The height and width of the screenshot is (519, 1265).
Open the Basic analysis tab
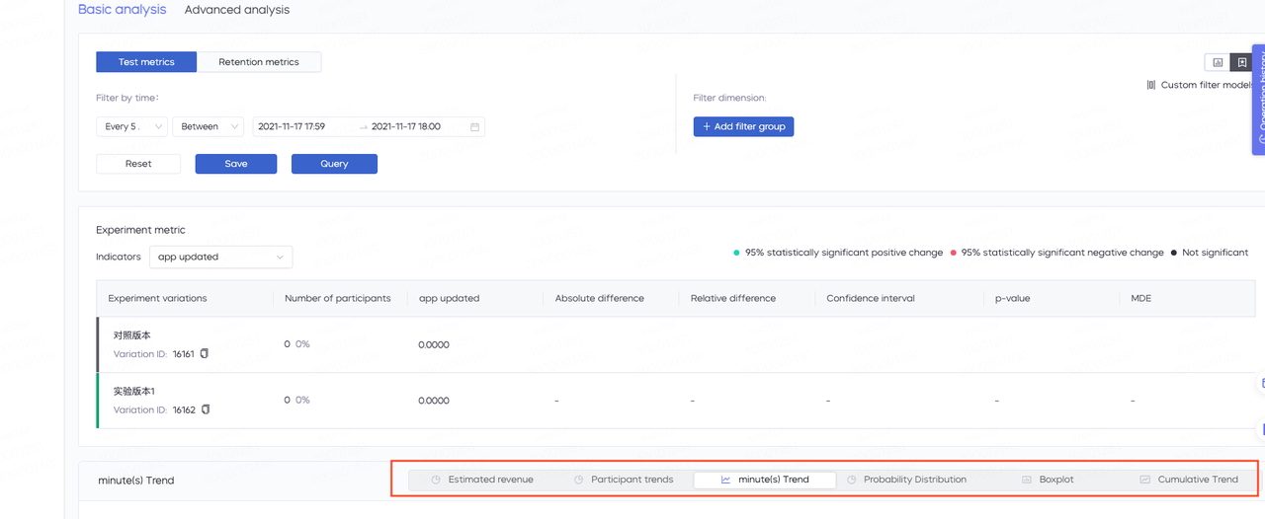pos(123,10)
